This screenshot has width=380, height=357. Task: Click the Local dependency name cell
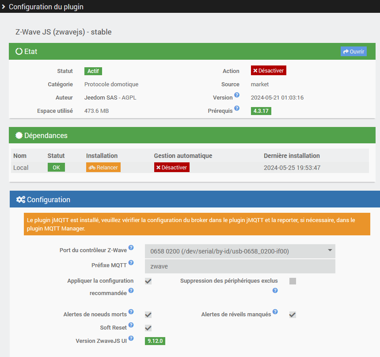click(21, 168)
